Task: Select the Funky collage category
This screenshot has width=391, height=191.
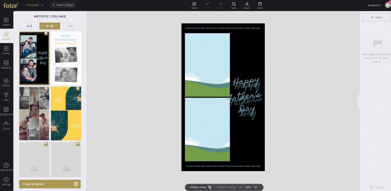Action: tap(6, 50)
